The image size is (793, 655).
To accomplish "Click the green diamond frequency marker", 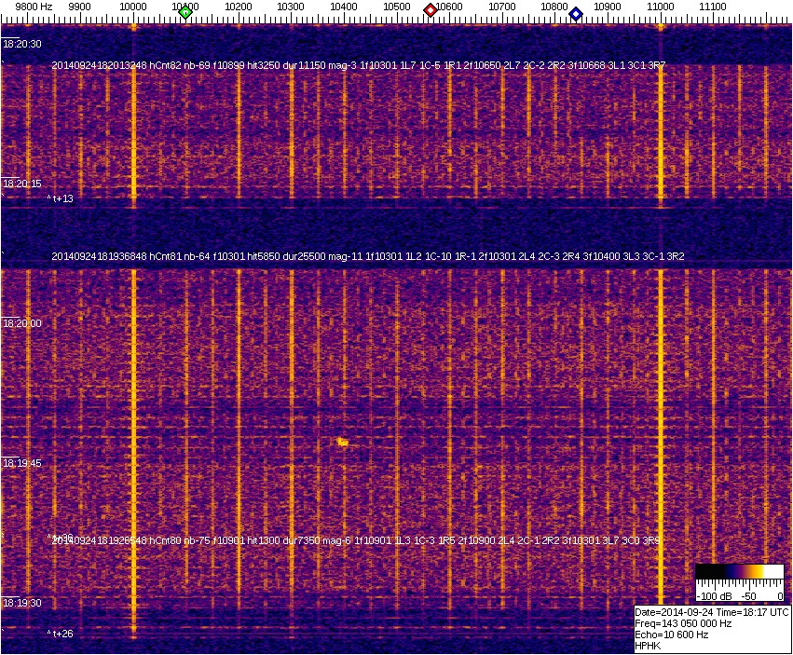I will pos(185,12).
